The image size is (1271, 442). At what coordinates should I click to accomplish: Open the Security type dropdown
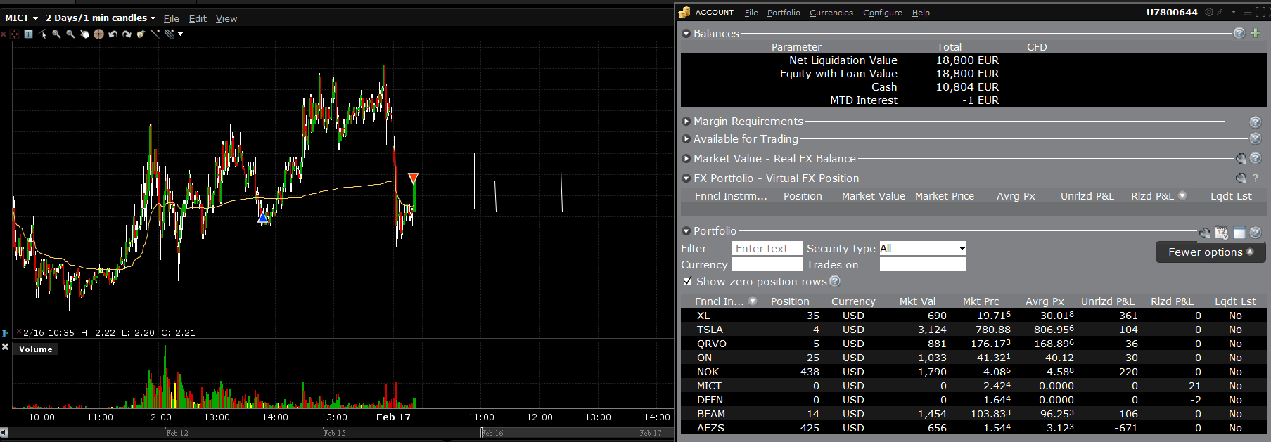(922, 249)
